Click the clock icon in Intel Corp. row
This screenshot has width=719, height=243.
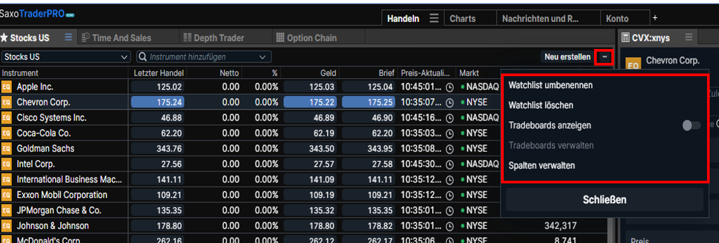click(x=450, y=164)
